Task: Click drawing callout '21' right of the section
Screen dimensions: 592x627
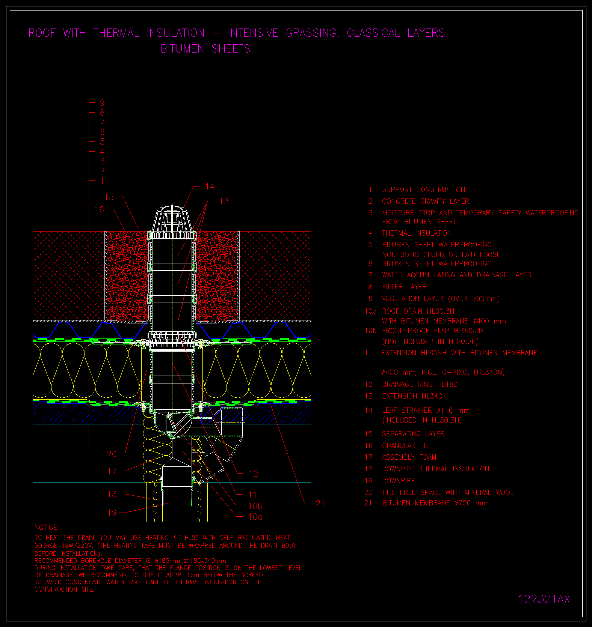Action: [x=320, y=503]
